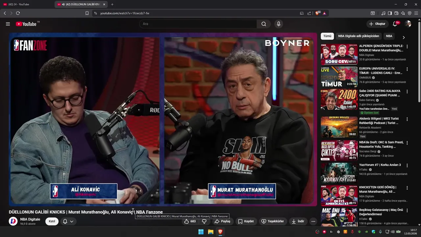The image size is (421, 237).
Task: Open Brave playlist music note icon
Action: [x=383, y=13]
